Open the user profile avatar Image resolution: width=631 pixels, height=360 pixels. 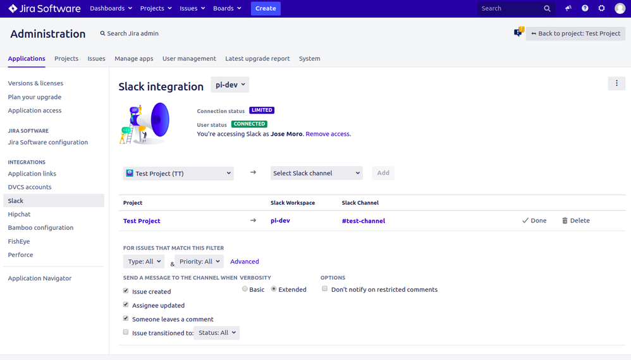pos(620,8)
